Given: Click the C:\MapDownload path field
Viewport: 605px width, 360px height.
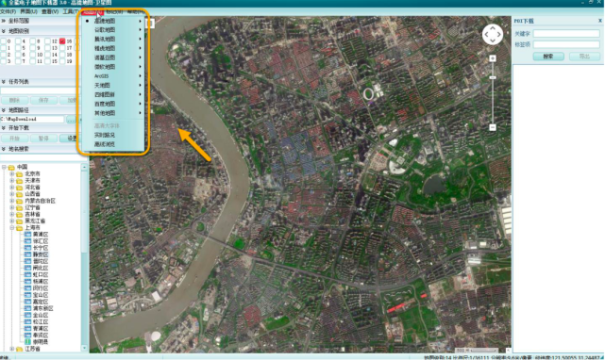Looking at the screenshot, I should pos(32,119).
